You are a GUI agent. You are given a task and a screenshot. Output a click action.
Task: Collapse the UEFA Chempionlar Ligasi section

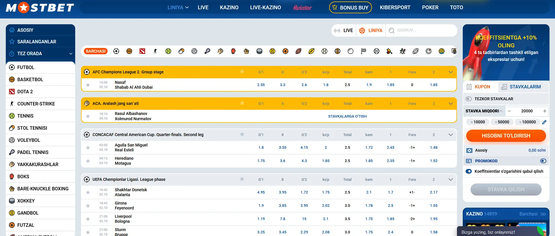451,180
